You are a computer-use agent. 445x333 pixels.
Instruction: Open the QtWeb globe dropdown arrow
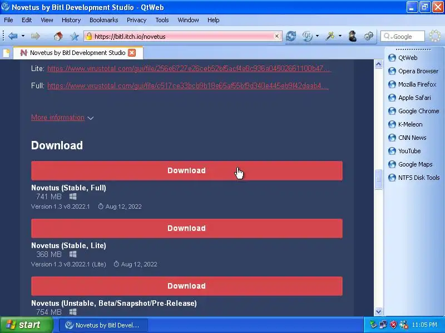click(317, 36)
